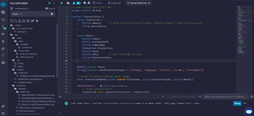Click the AI robot copilot icon in toolbar
The height and width of the screenshot is (116, 254).
pyautogui.click(x=74, y=3)
